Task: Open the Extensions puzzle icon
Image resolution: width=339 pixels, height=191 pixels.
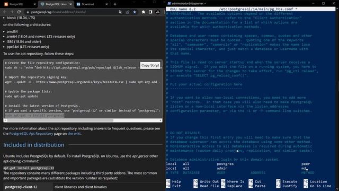Action: click(144, 12)
